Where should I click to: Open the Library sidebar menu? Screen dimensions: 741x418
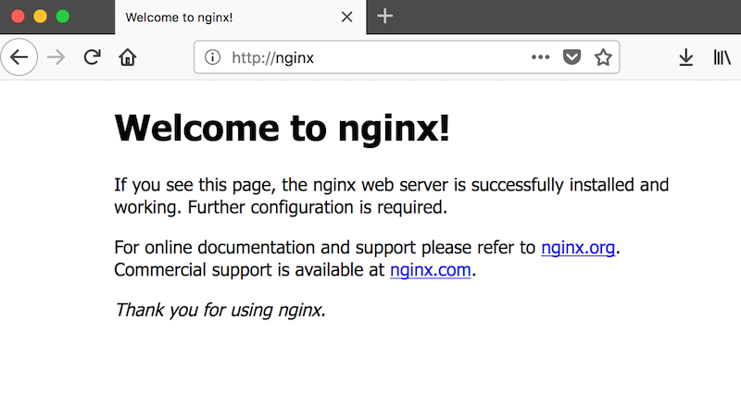pyautogui.click(x=722, y=57)
